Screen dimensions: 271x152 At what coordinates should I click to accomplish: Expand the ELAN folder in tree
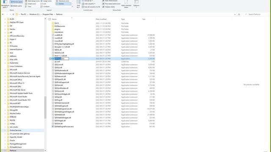[x=5, y=19]
